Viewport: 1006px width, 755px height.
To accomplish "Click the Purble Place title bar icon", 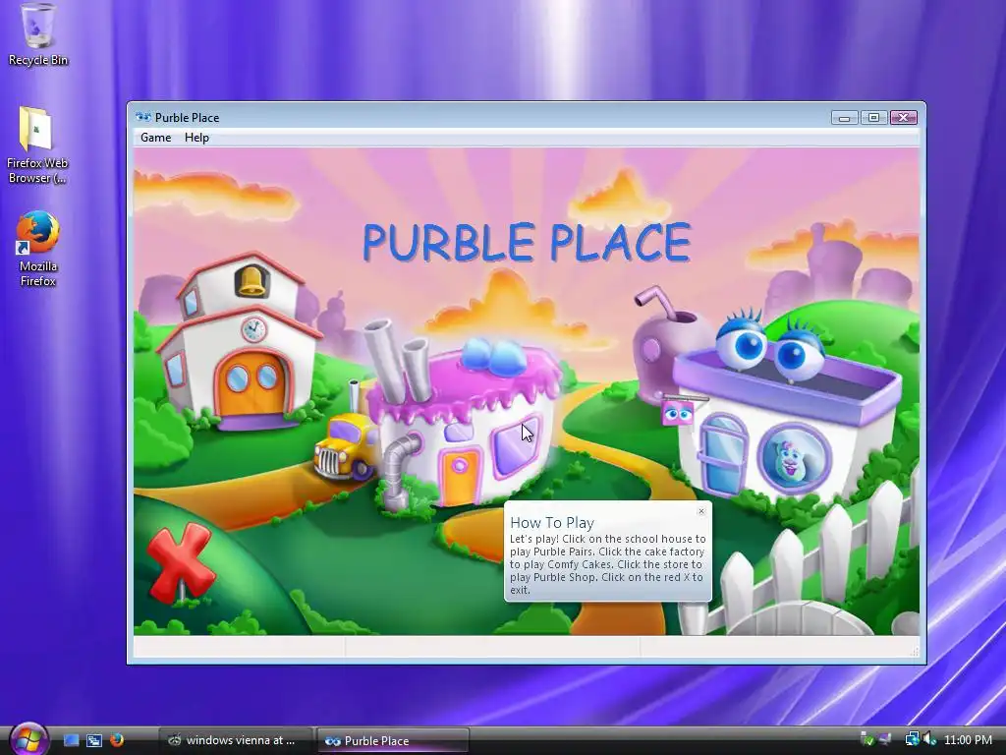I will tap(143, 117).
